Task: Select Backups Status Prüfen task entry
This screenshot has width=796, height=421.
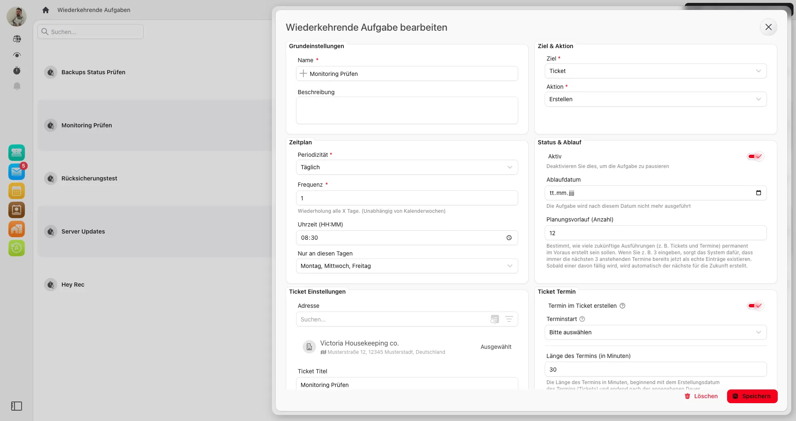Action: tap(93, 72)
